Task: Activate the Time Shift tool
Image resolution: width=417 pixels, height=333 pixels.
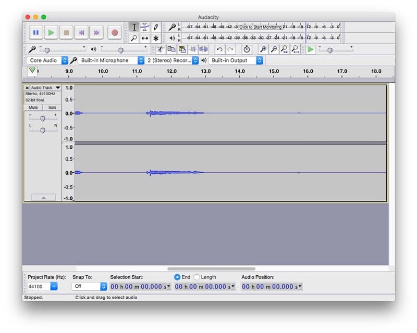Action: click(x=145, y=37)
